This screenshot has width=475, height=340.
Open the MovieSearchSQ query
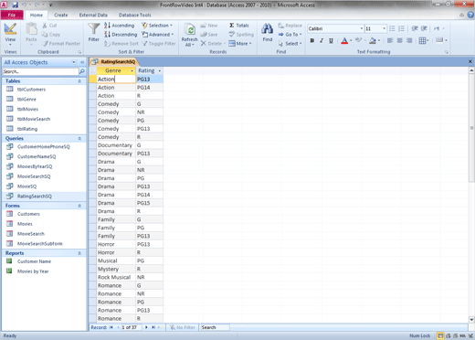coord(34,176)
